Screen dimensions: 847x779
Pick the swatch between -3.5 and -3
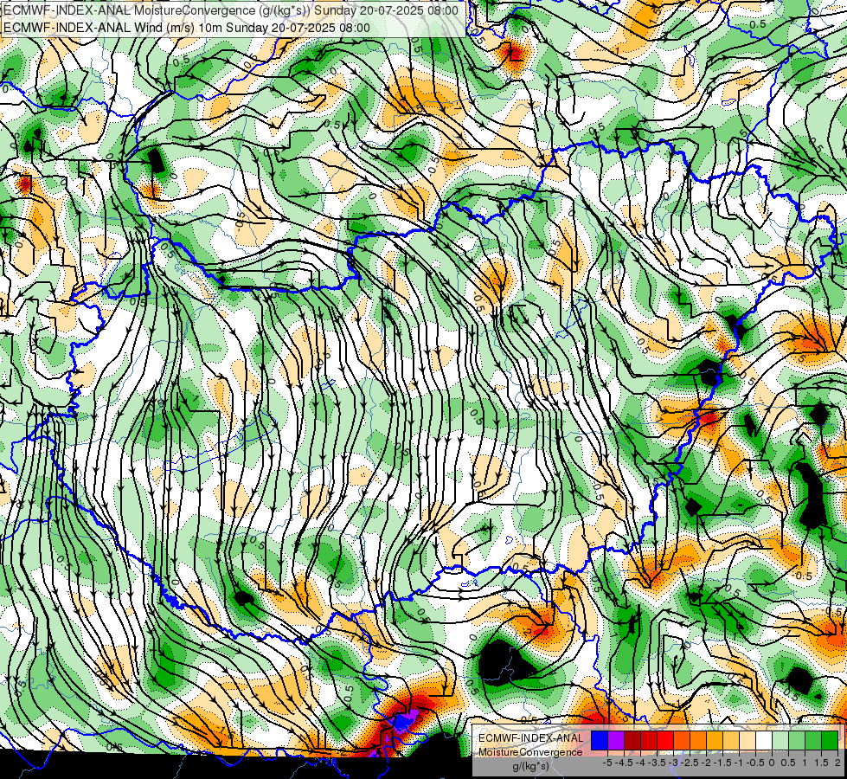[x=665, y=741]
